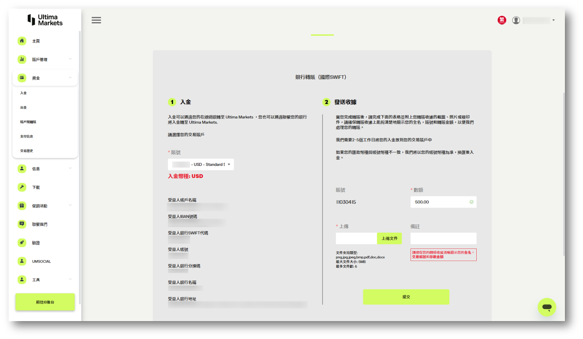Click the account number 11030415
Screen dimensions: 583x339
(346, 202)
